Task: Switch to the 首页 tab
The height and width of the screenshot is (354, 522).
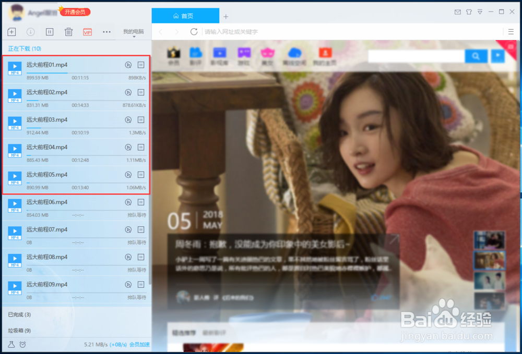Action: [185, 16]
